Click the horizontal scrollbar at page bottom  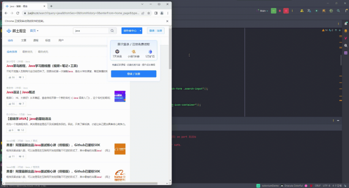[81, 183]
